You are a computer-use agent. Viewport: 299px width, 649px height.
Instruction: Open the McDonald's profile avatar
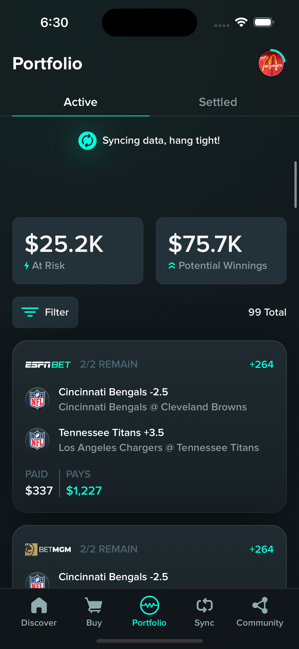click(271, 63)
